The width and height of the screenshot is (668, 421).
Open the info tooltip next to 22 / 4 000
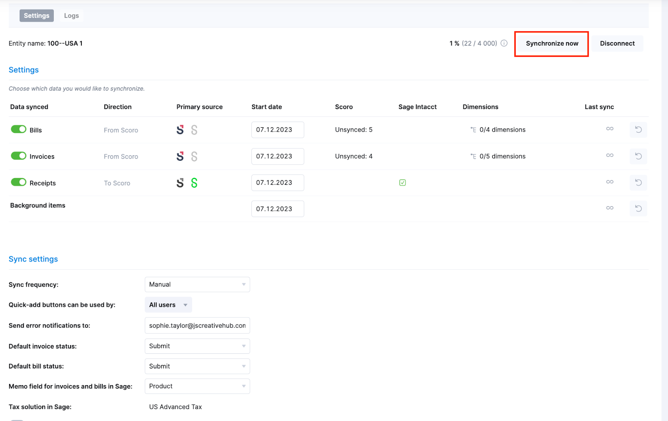(504, 43)
